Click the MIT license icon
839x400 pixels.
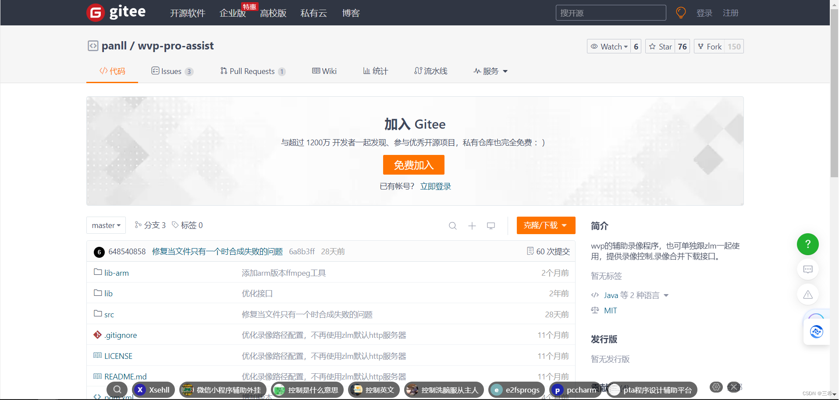tap(595, 310)
